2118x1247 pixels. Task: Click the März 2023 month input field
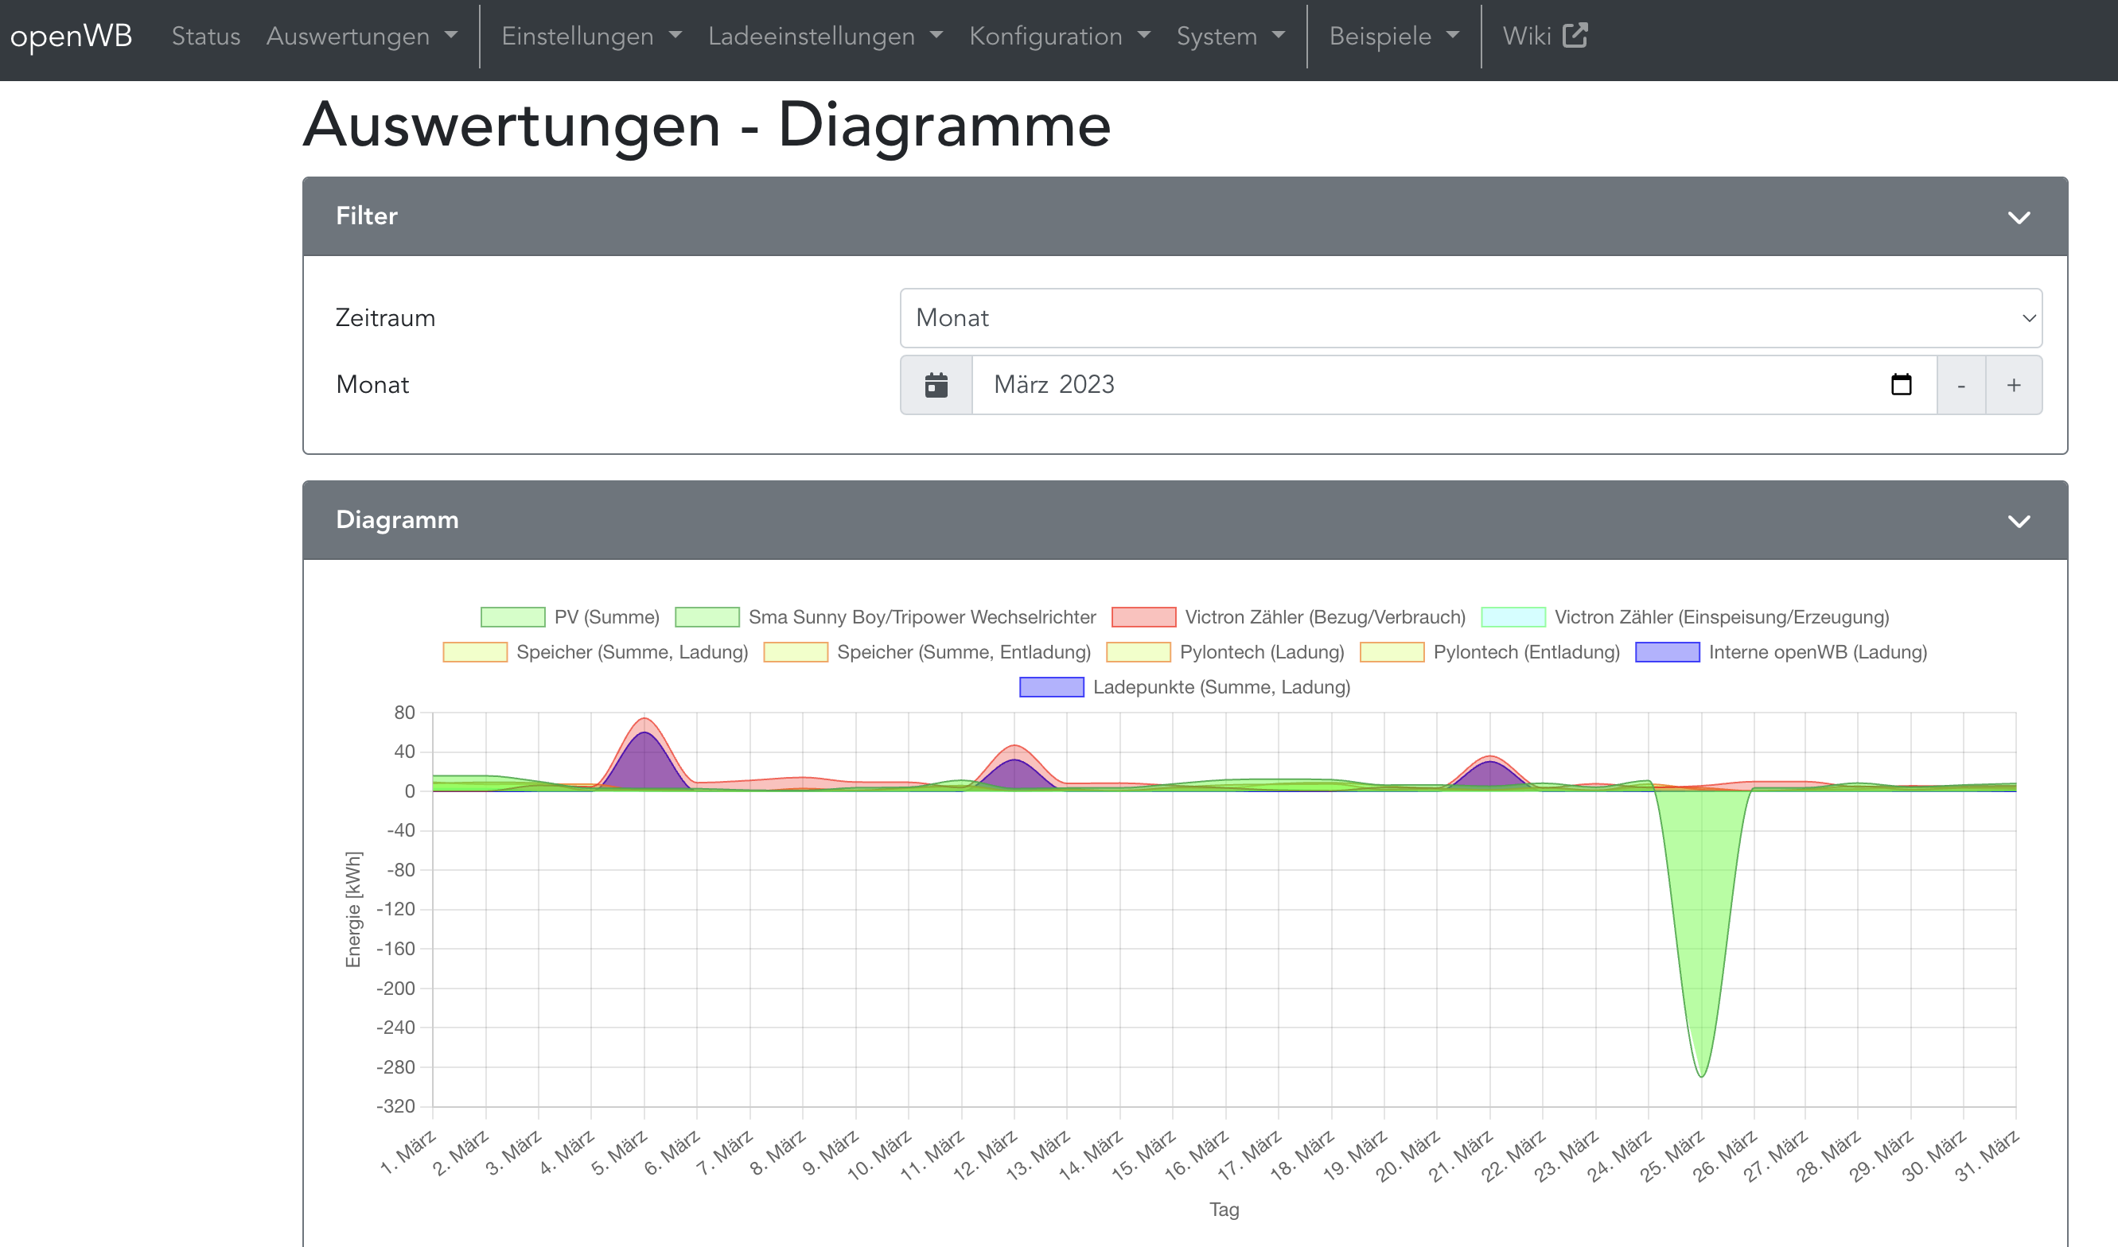(x=1429, y=385)
